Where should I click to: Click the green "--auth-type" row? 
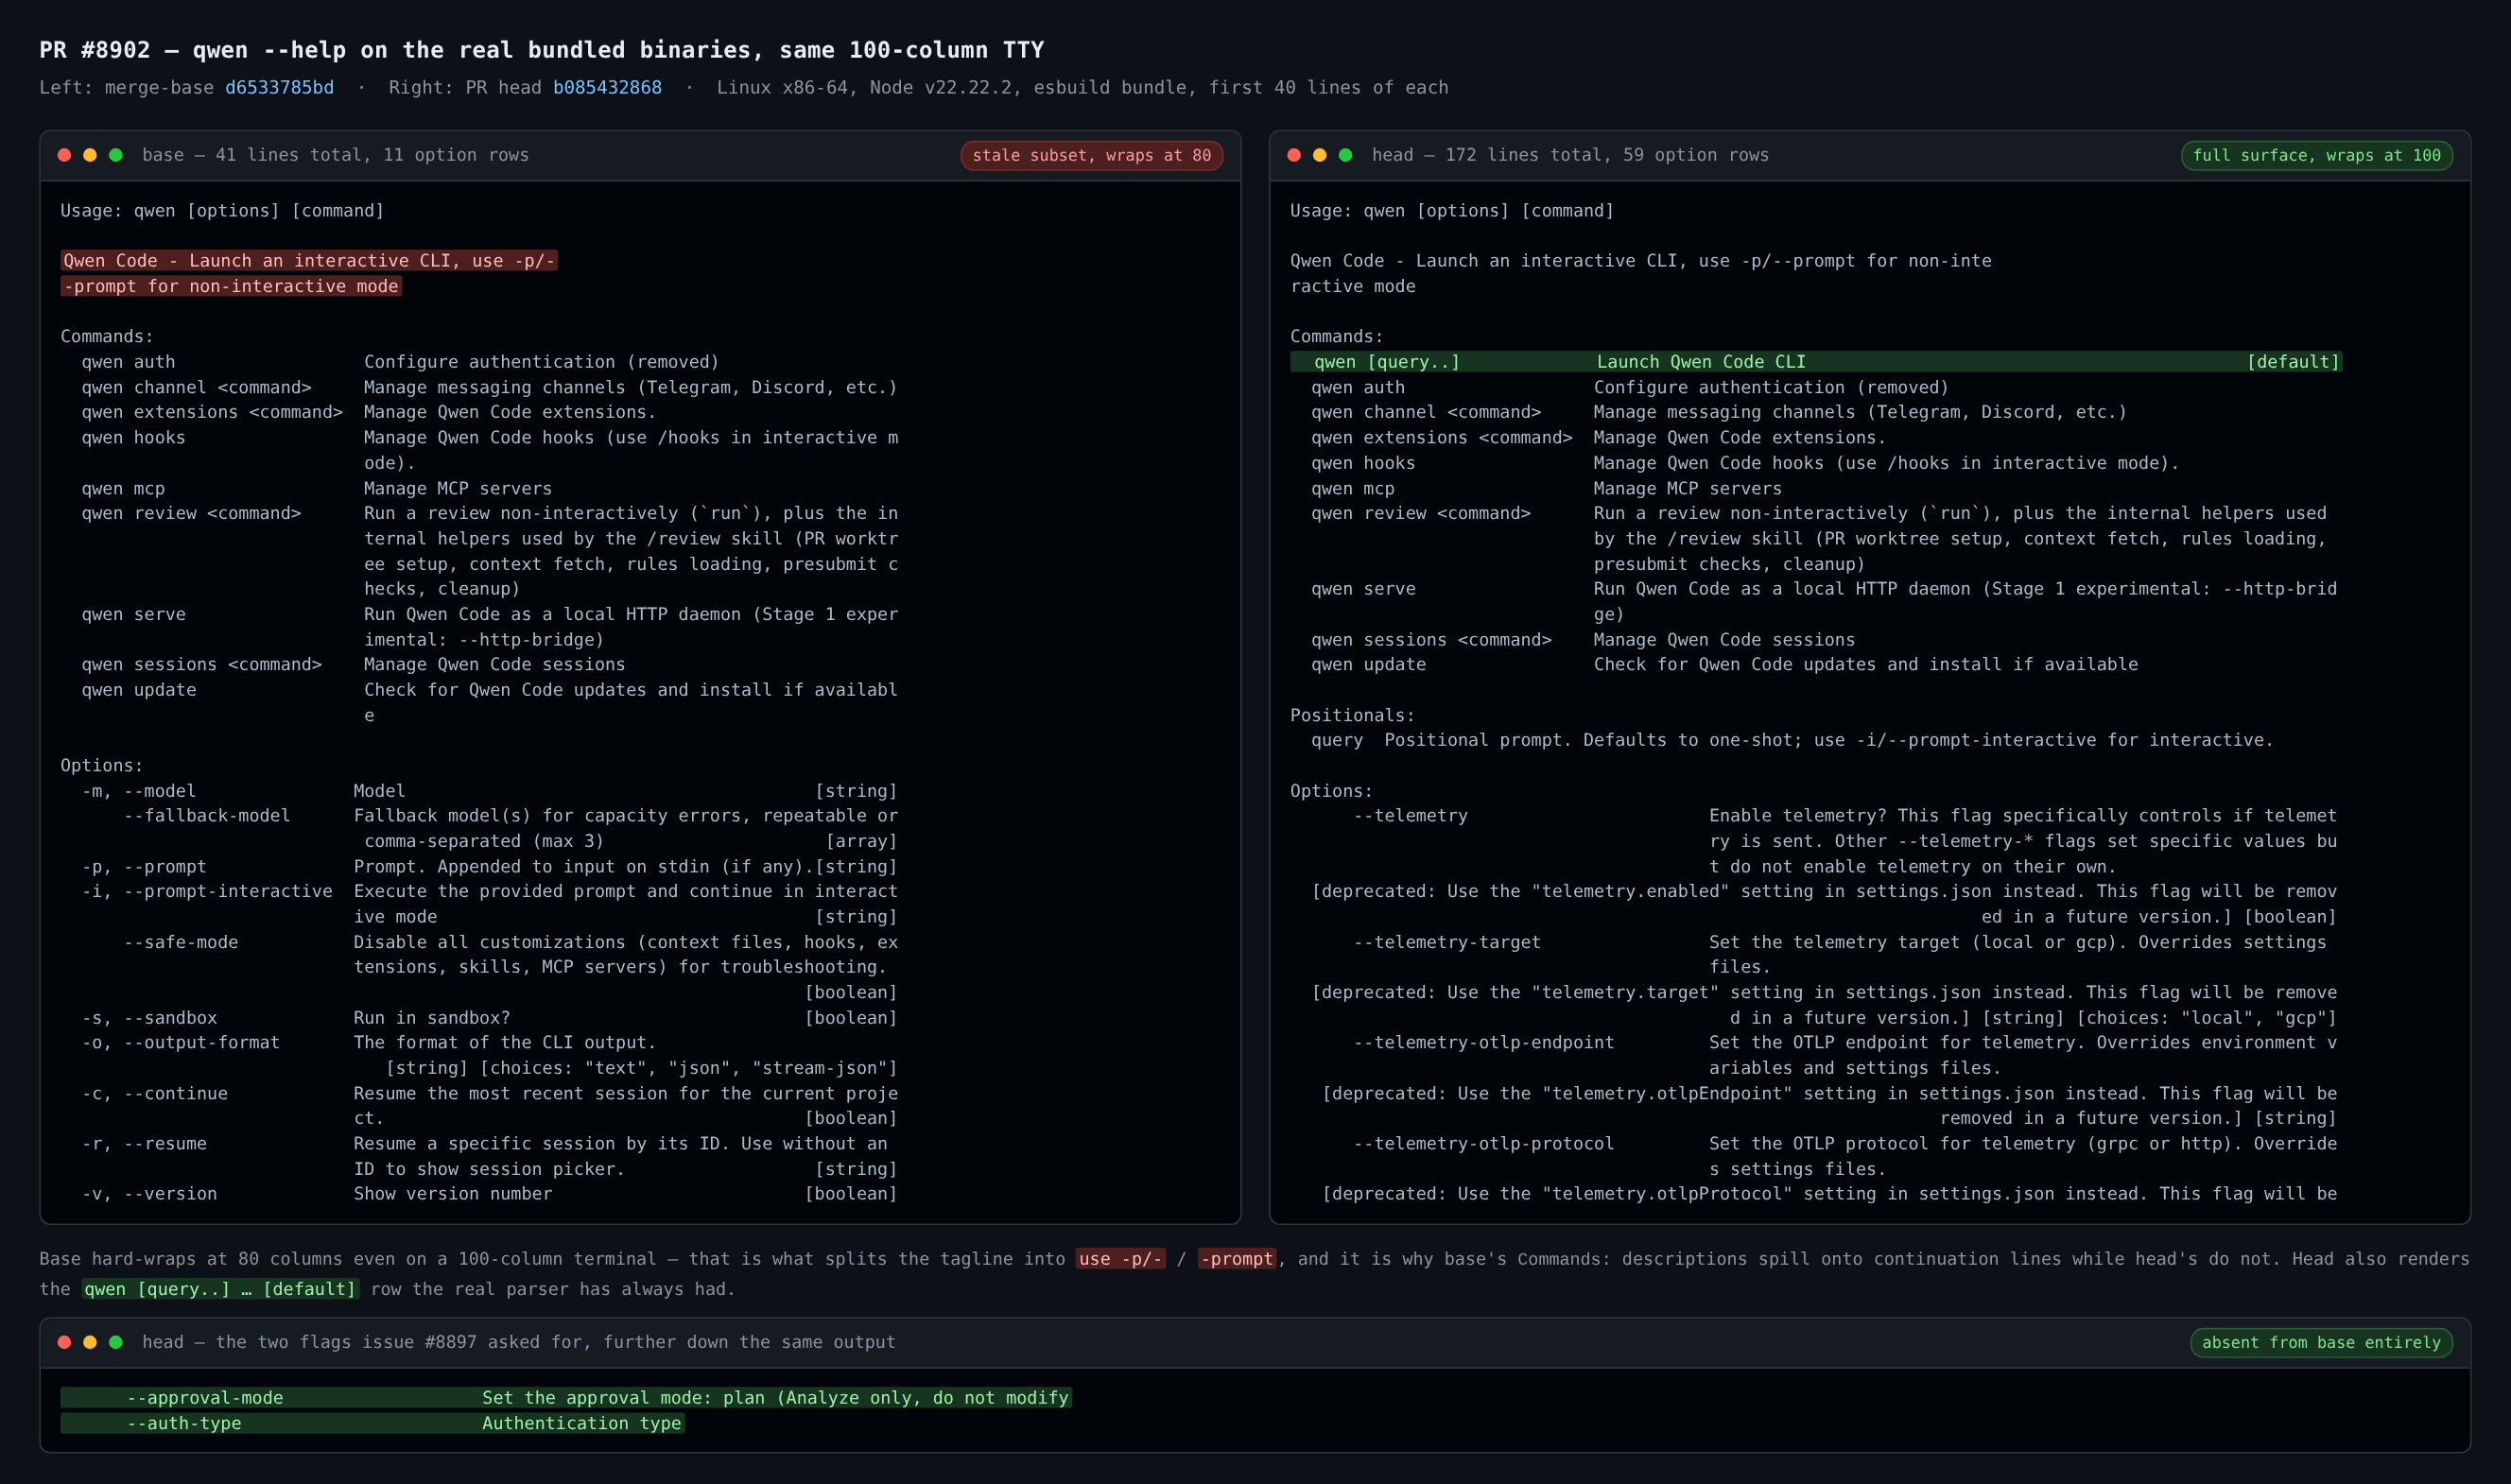pos(372,1423)
